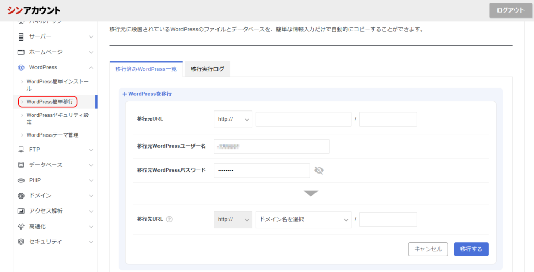The image size is (534, 272).
Task: Expand the データベース menu chevron
Action: coord(91,165)
